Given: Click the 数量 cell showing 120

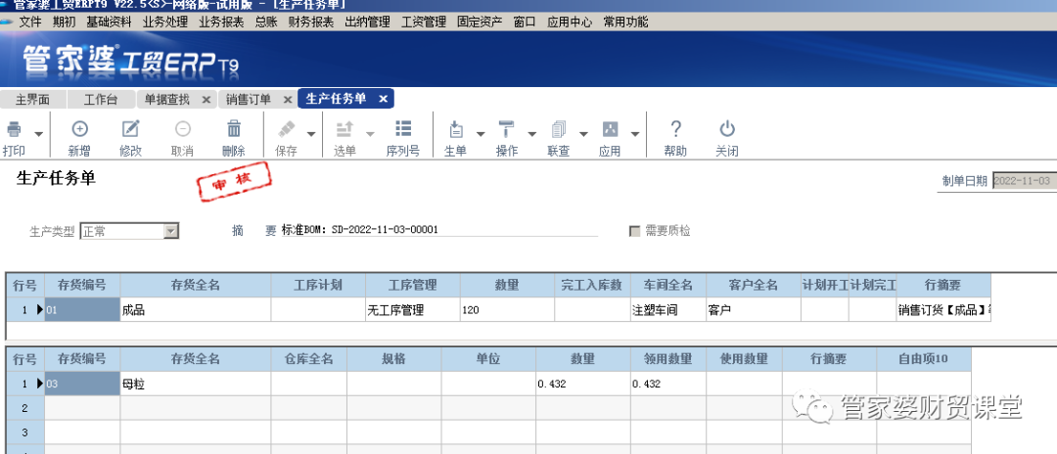Looking at the screenshot, I should click(x=508, y=310).
